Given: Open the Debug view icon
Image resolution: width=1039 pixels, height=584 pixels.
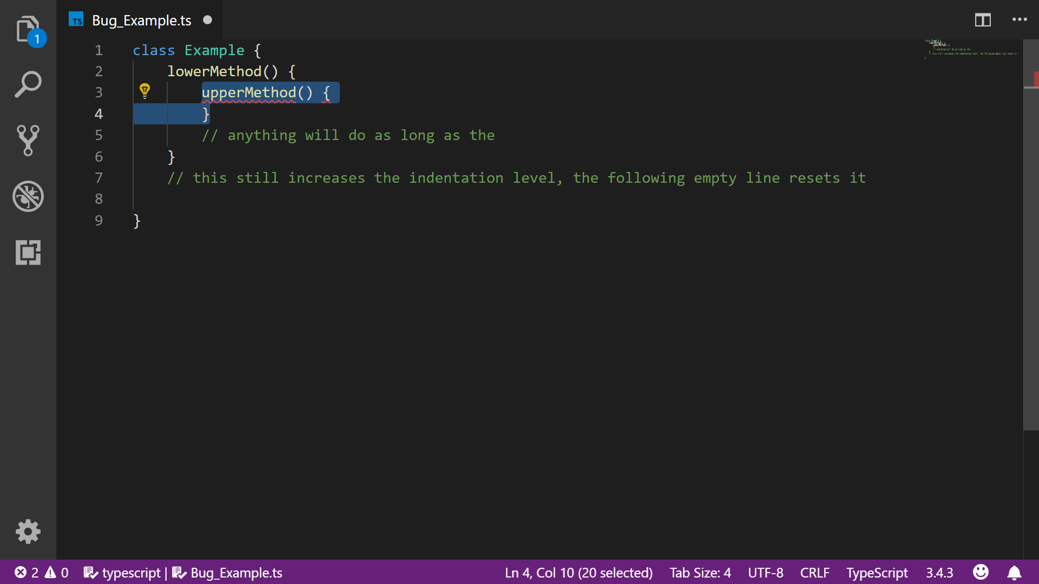Looking at the screenshot, I should click(x=28, y=196).
